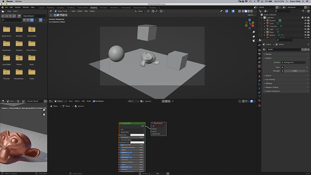
Task: Toggle the Use Nodes checkbox
Action: [94, 101]
